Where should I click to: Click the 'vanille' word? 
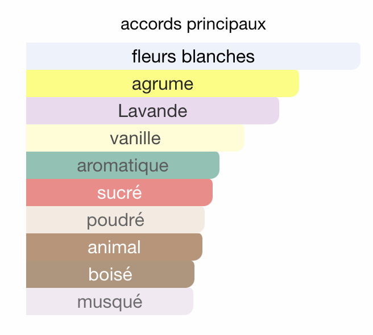(x=135, y=138)
